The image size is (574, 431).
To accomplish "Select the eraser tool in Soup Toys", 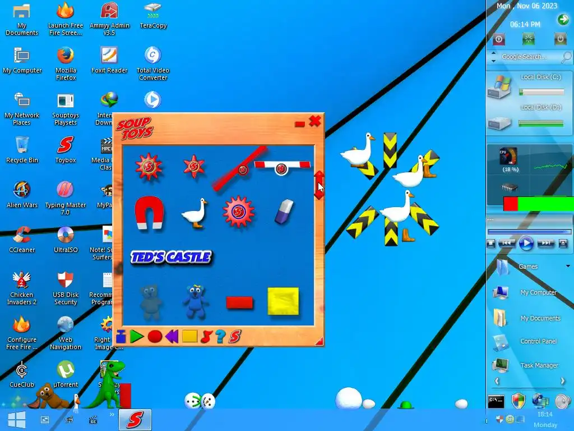I will [x=284, y=212].
